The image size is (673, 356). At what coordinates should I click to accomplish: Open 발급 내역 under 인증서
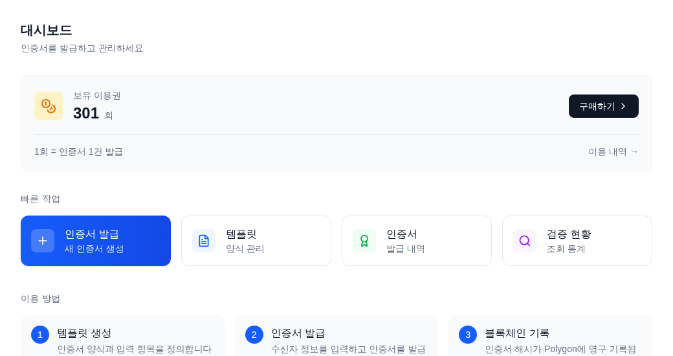[405, 249]
